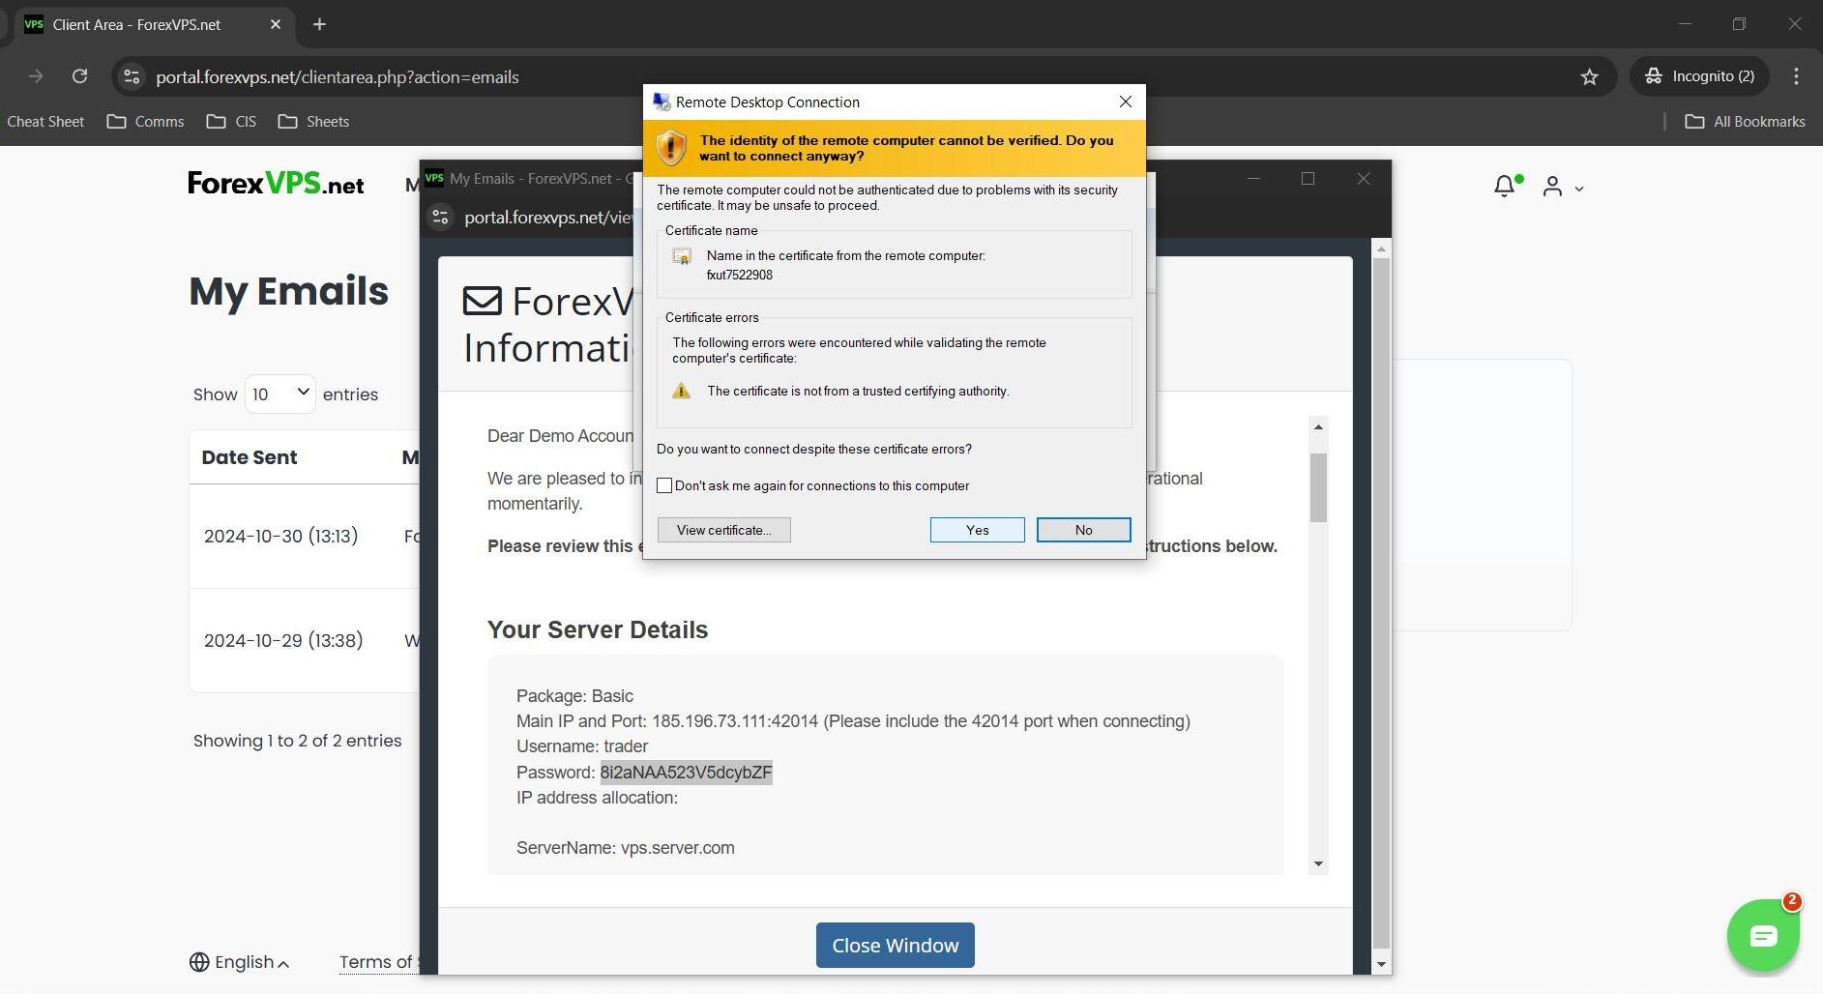Open a new browser tab
This screenshot has height=994, width=1823.
coord(319,24)
